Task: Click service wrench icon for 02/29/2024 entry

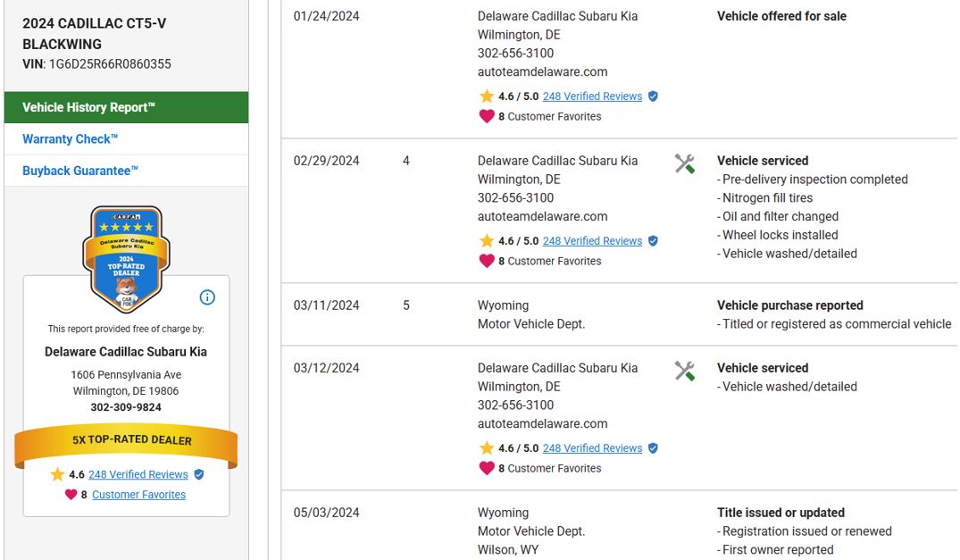Action: point(685,163)
